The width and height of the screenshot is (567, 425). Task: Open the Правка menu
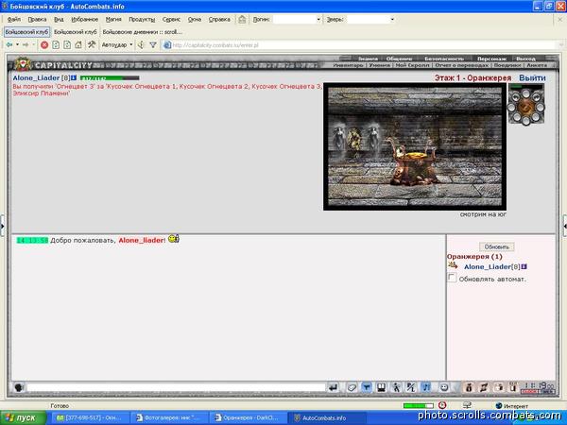[x=37, y=20]
